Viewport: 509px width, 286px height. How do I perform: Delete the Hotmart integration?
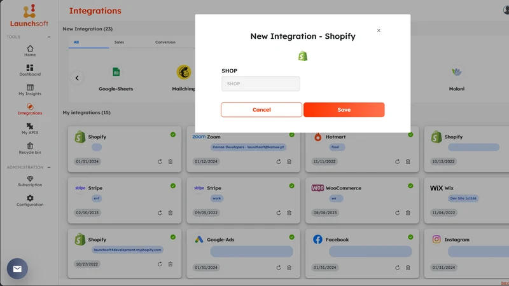point(408,161)
